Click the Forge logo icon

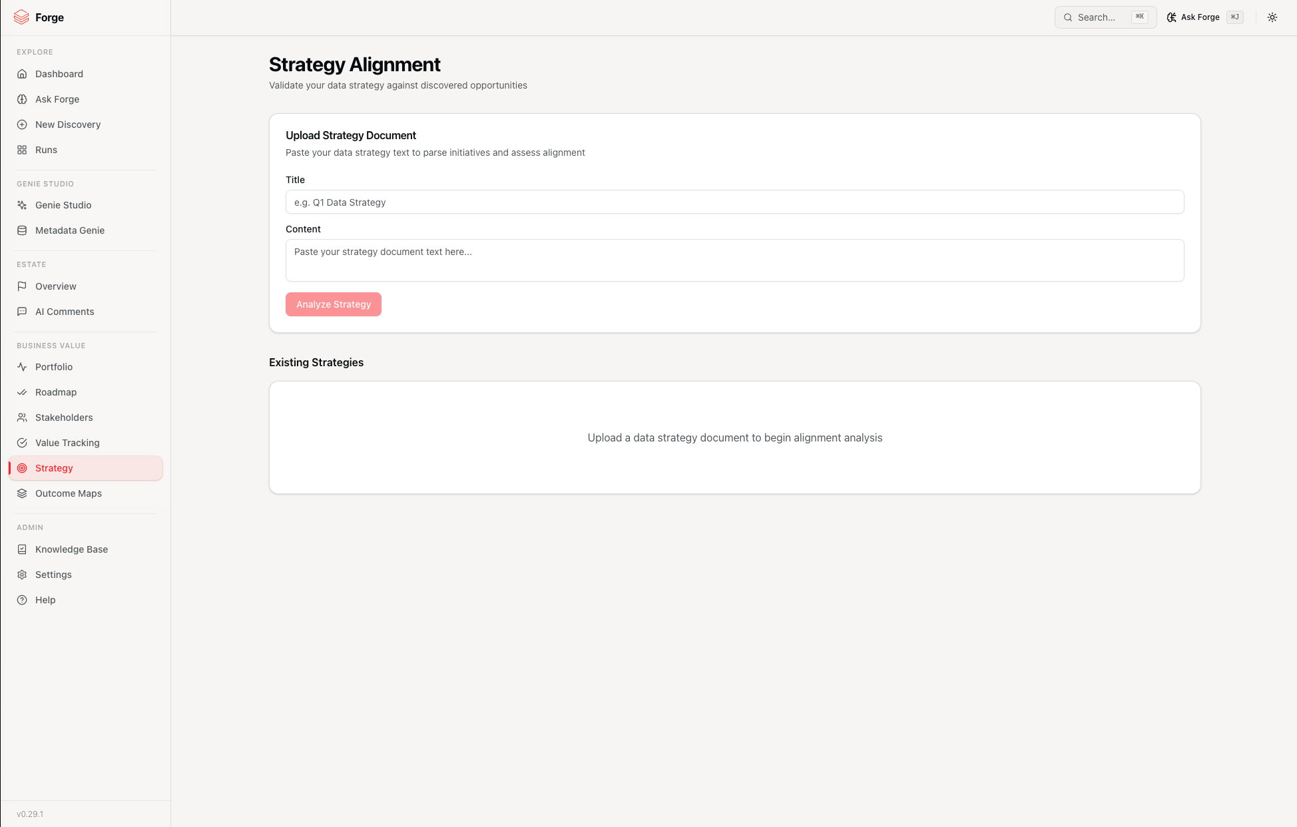click(x=21, y=17)
